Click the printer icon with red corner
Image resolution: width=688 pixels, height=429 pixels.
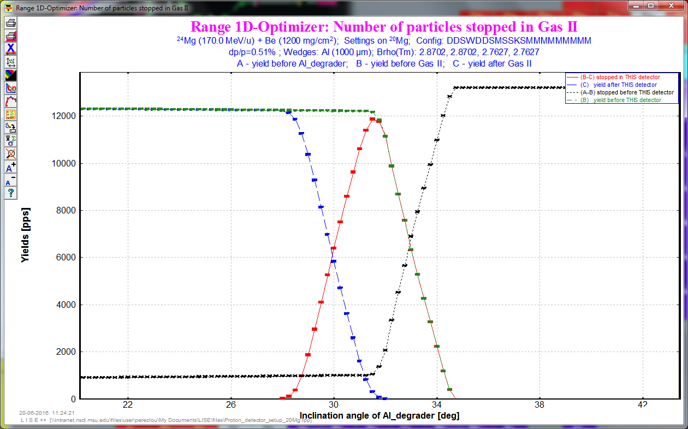pyautogui.click(x=10, y=37)
